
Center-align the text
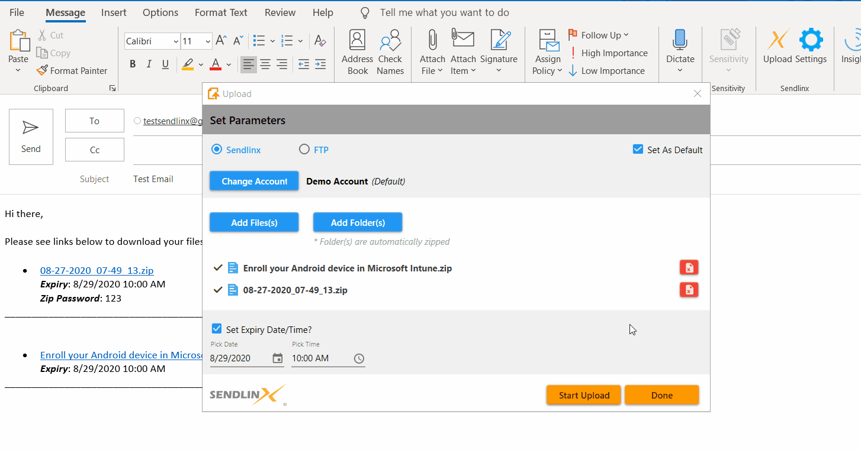(265, 64)
